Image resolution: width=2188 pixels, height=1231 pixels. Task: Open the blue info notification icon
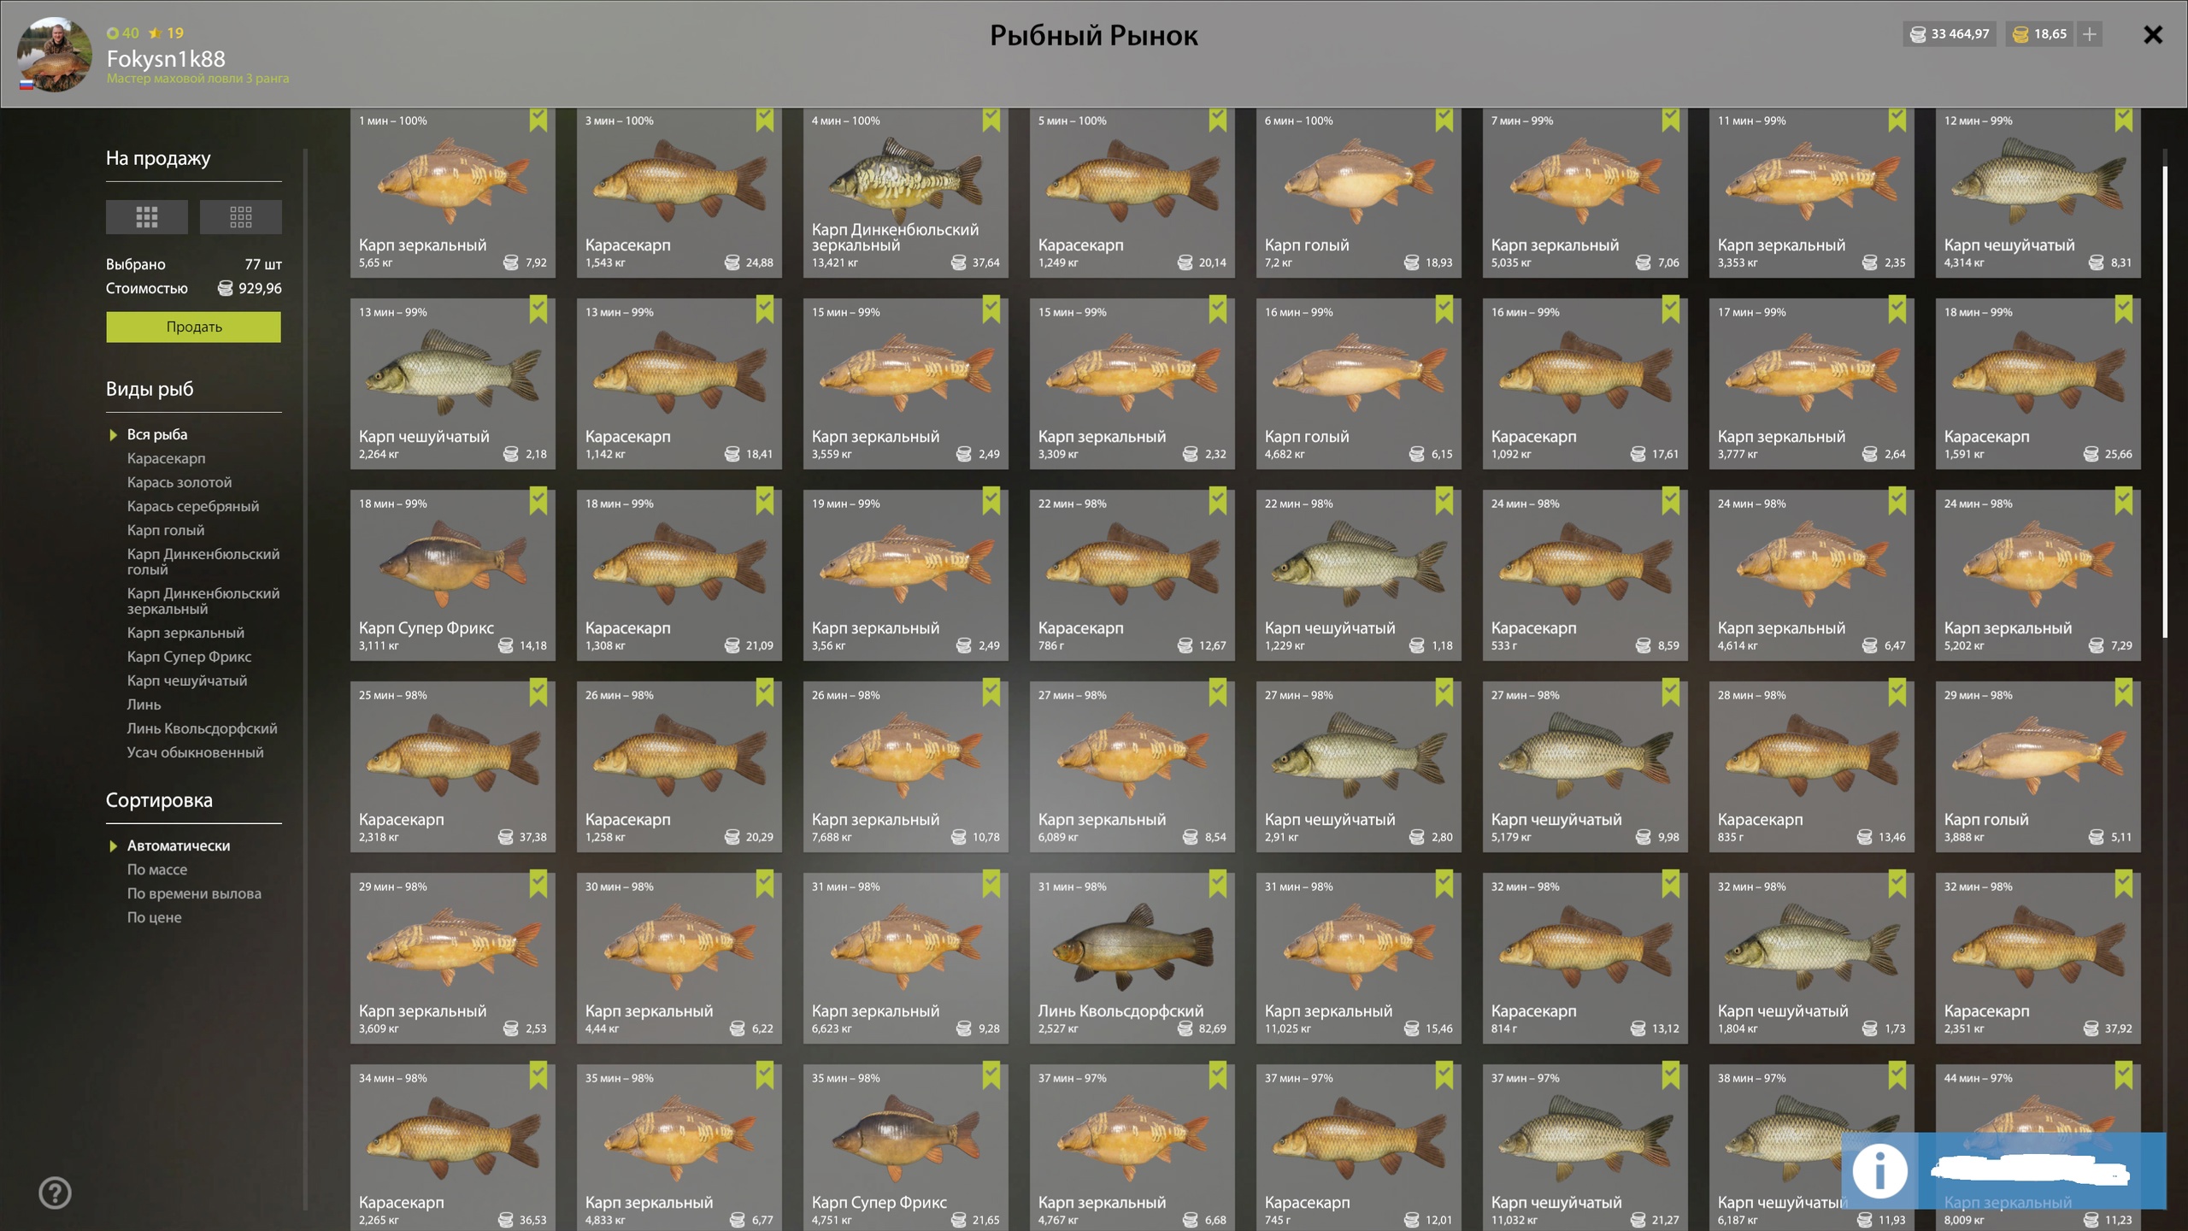pos(1880,1171)
